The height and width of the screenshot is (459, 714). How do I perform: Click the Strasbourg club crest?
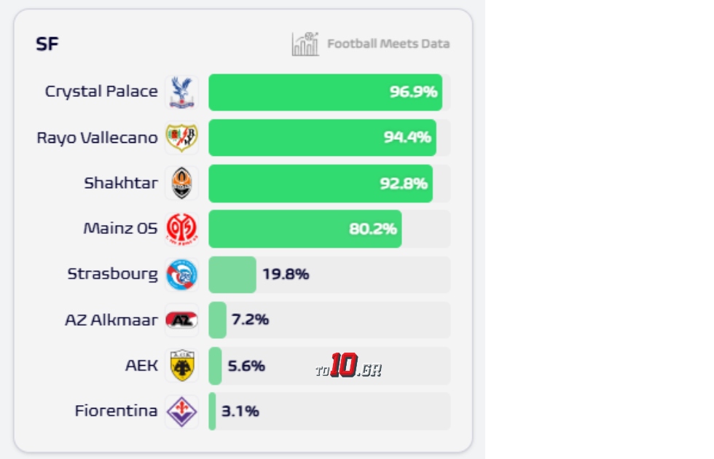coord(181,275)
